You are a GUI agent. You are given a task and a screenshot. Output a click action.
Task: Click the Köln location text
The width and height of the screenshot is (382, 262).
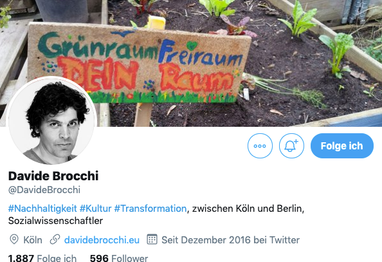(x=33, y=240)
